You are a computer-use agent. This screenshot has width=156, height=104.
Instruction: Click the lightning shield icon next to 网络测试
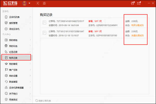coord(6,99)
